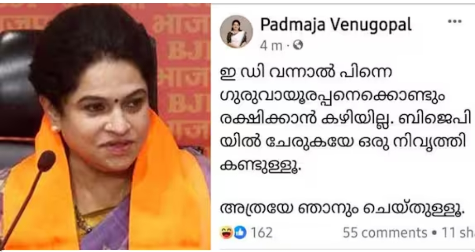475x252 pixels.
Task: Open the 55 comments link
Action: click(x=385, y=233)
